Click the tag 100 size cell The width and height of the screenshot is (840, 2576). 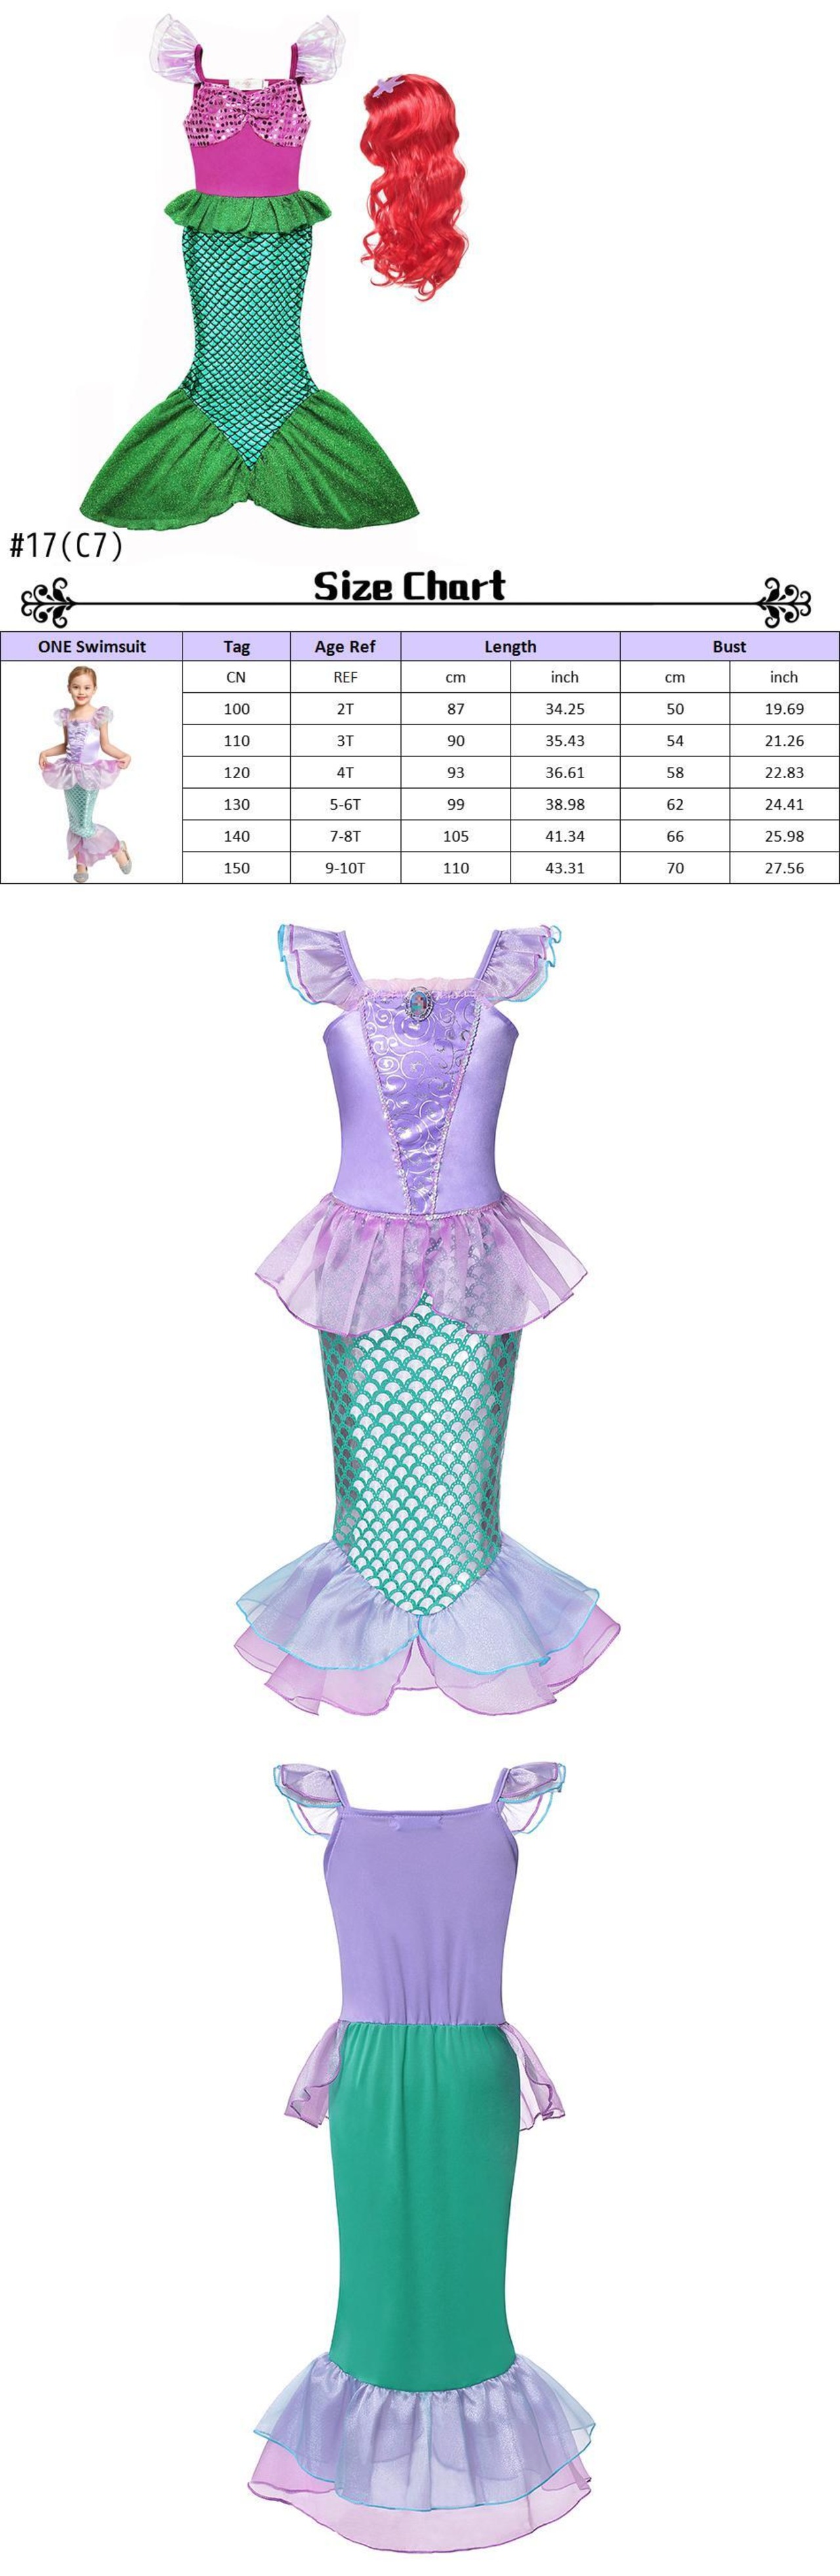236,709
